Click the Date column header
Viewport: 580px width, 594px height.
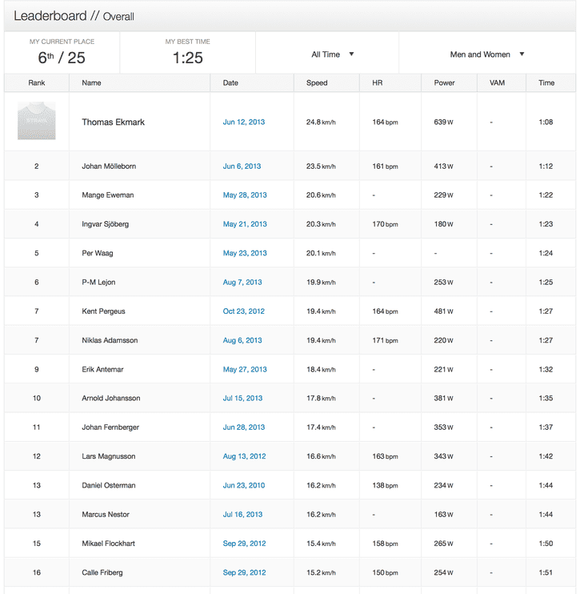click(230, 82)
